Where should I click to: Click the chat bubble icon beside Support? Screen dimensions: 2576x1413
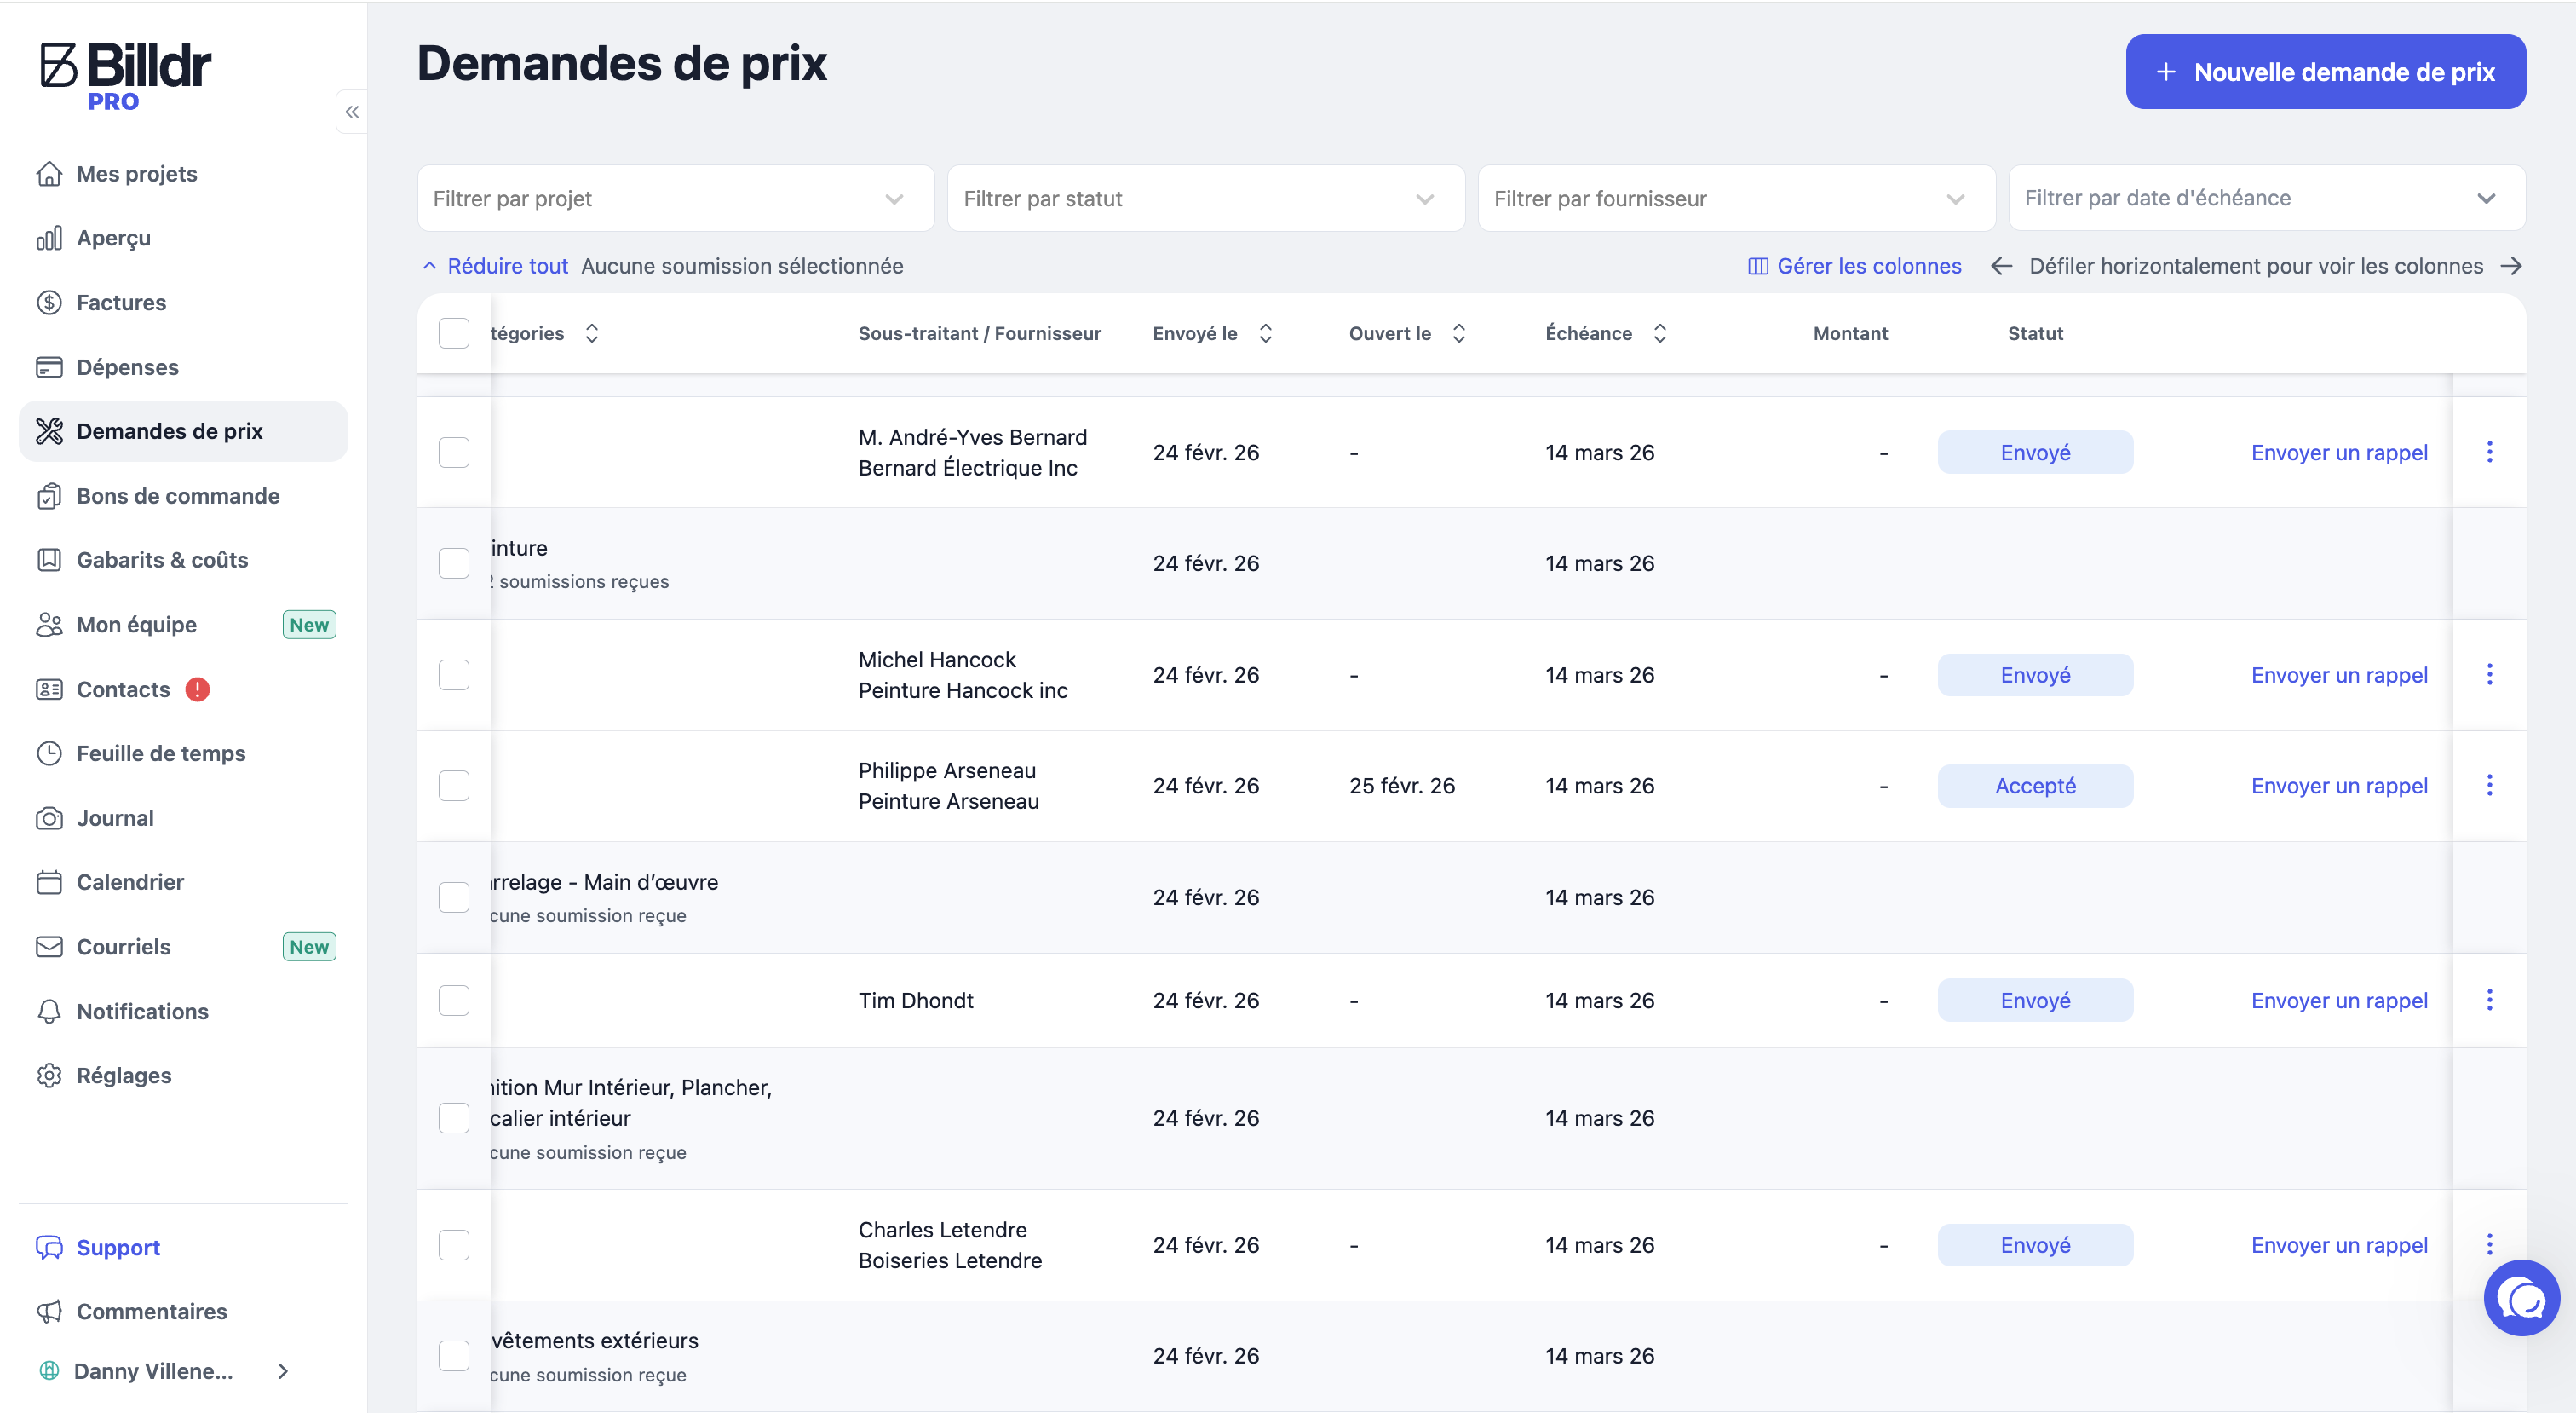coord(49,1248)
